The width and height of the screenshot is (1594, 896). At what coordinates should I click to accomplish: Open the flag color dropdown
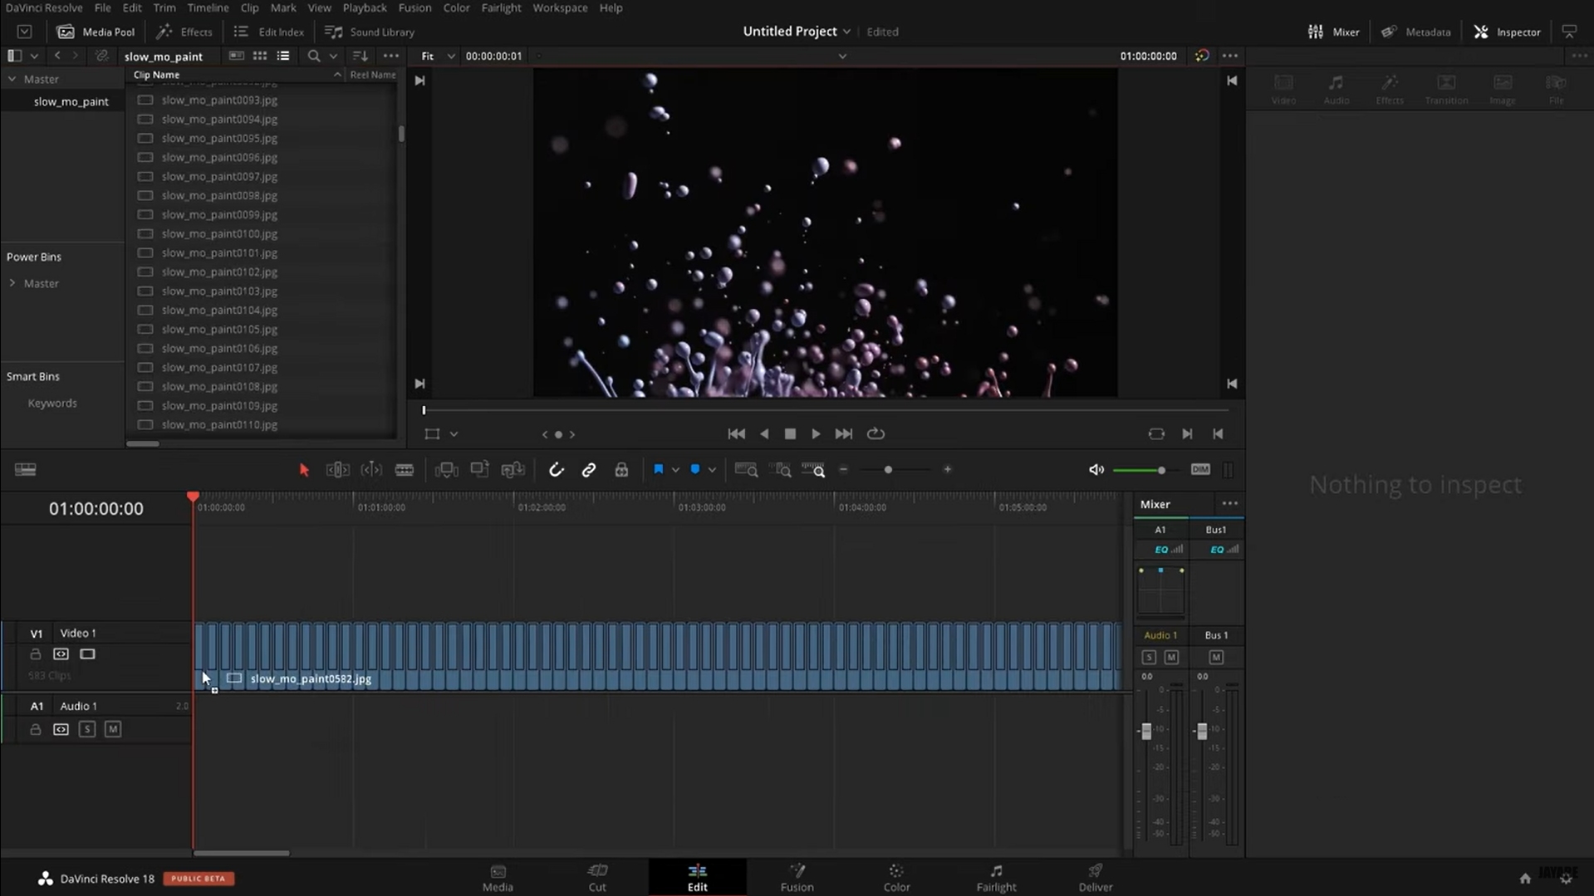[675, 469]
